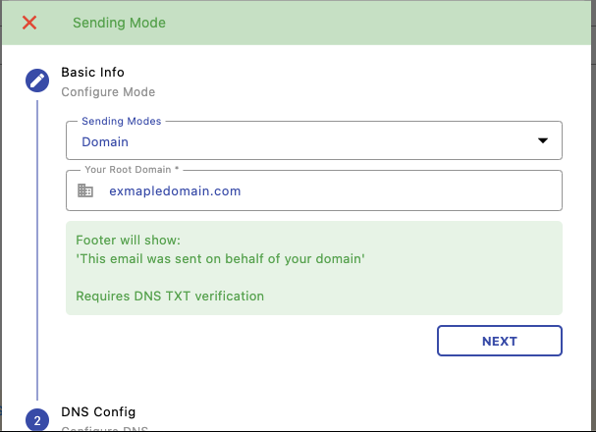Click the 'Configure Mode' step subtitle
This screenshot has height=432, width=596.
[x=108, y=92]
